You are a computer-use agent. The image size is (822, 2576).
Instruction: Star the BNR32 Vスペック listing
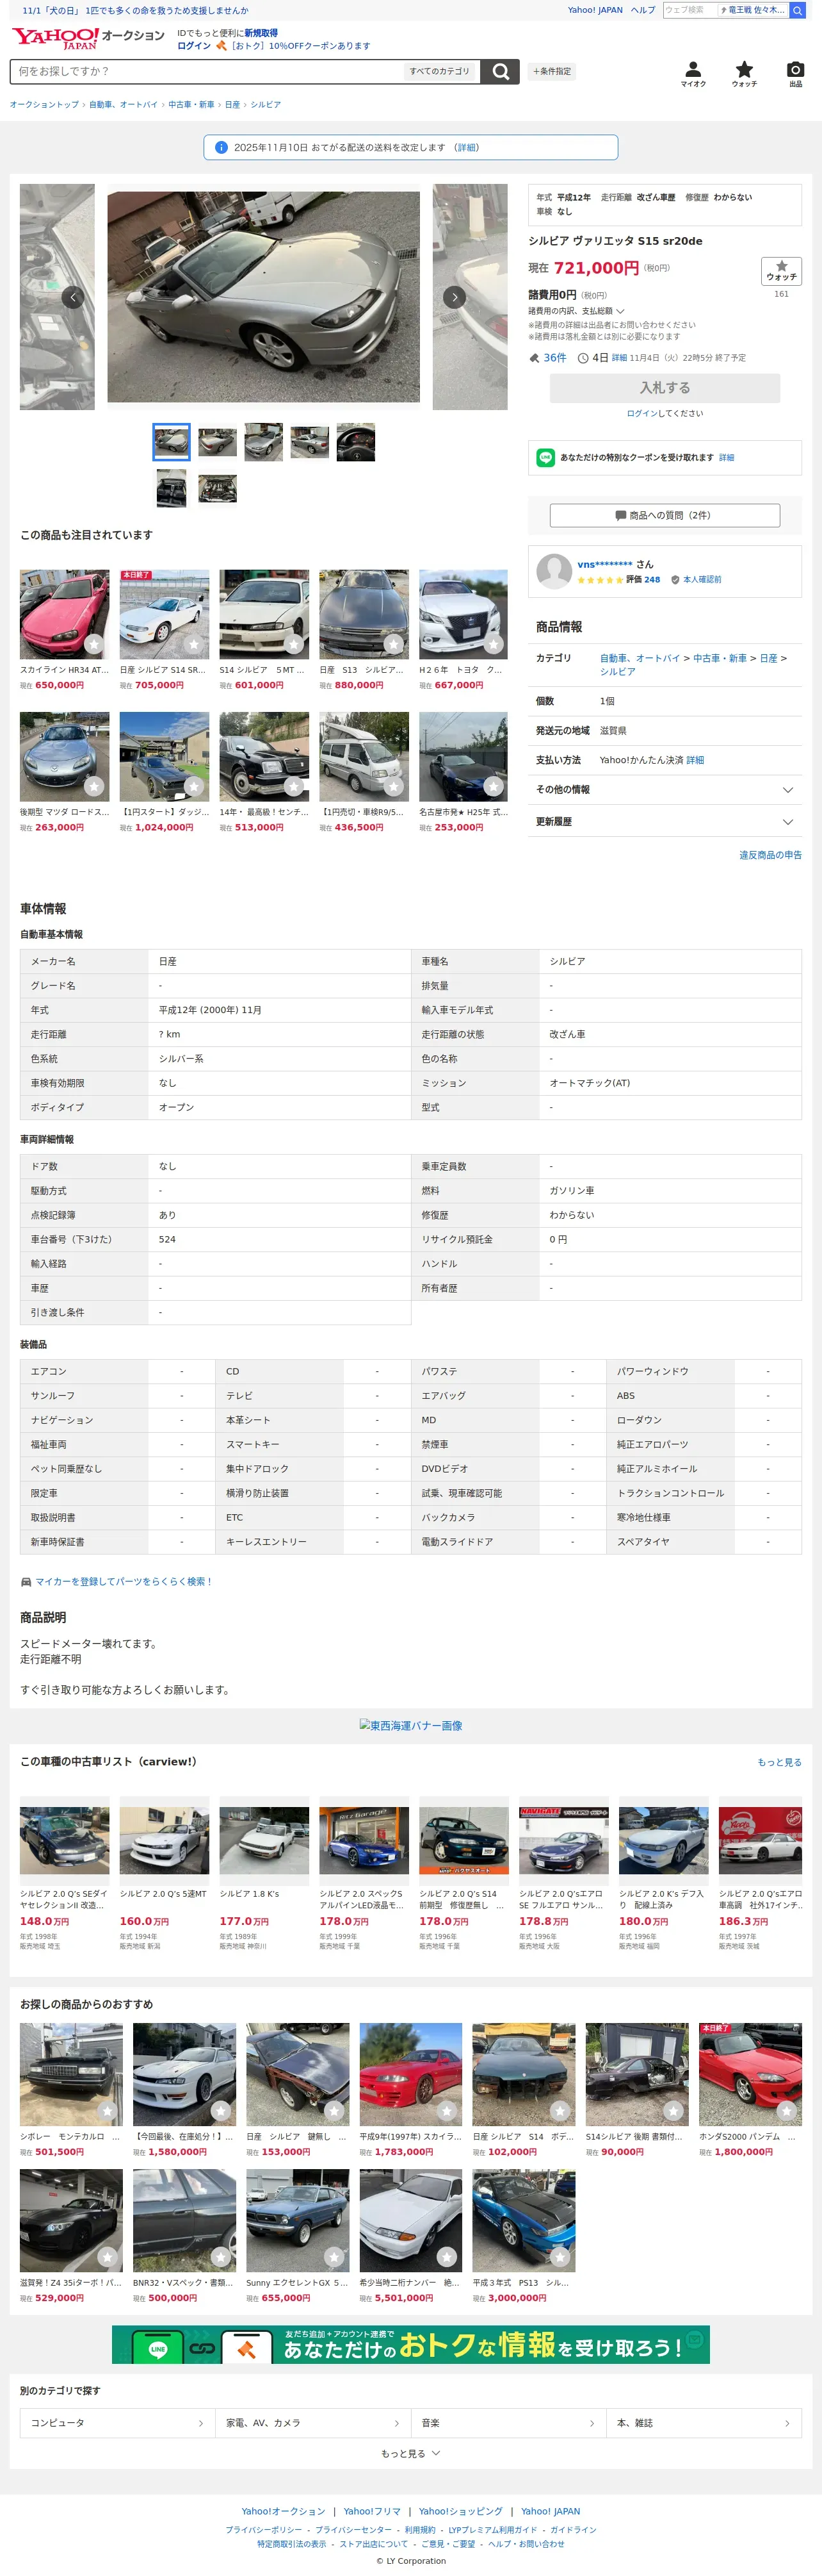click(221, 2256)
